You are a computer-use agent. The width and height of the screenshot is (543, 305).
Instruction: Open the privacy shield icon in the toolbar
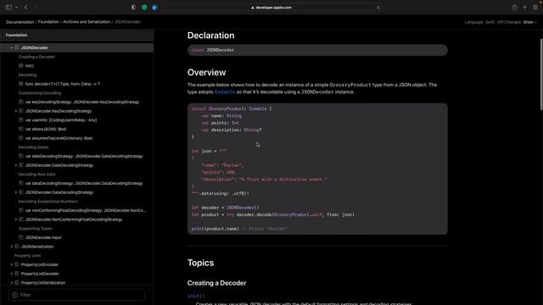click(134, 8)
